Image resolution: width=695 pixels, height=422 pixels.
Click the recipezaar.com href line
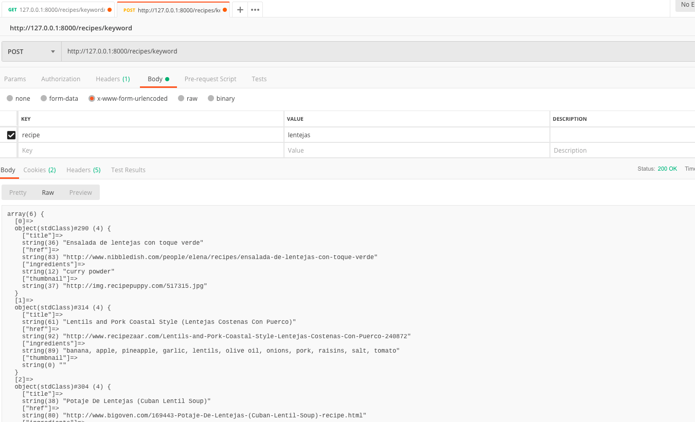click(217, 336)
